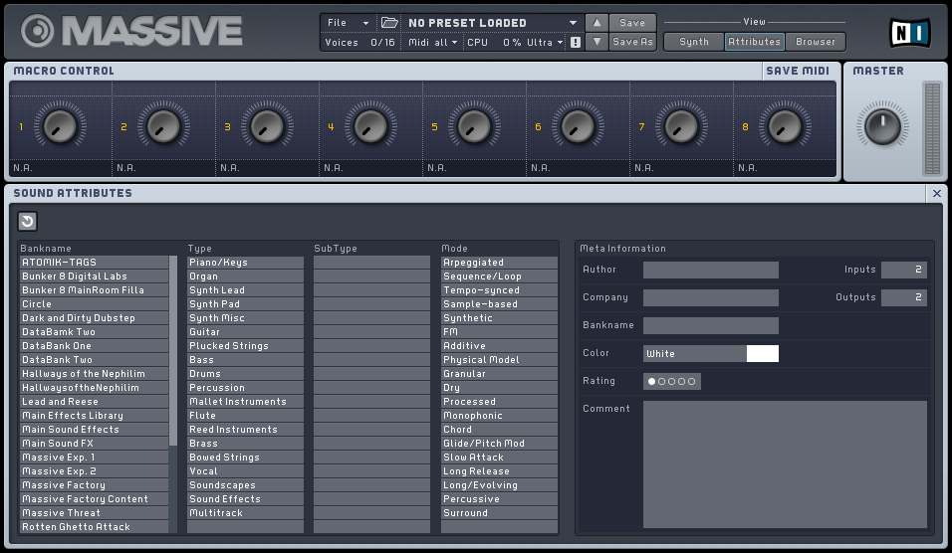Open the Ultra quality dropdown
The image size is (952, 553).
tap(545, 43)
